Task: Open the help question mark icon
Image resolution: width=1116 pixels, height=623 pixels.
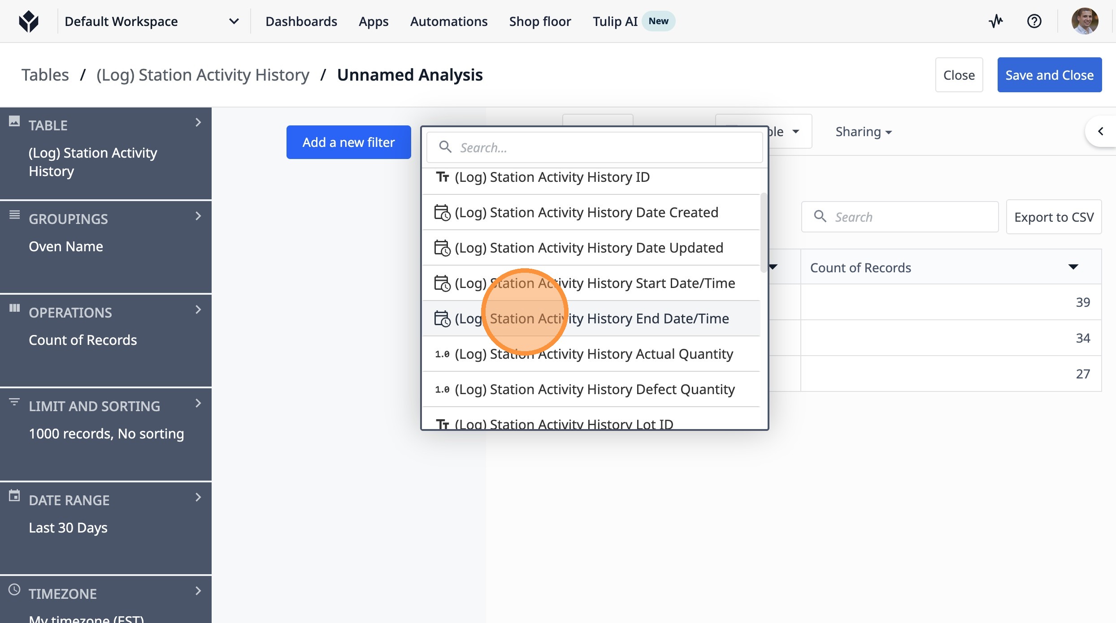Action: 1034,21
